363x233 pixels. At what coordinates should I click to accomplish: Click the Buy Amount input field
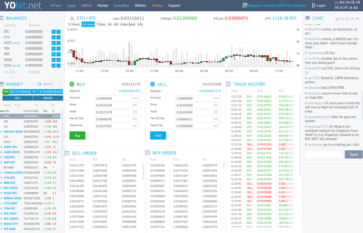coord(117,98)
